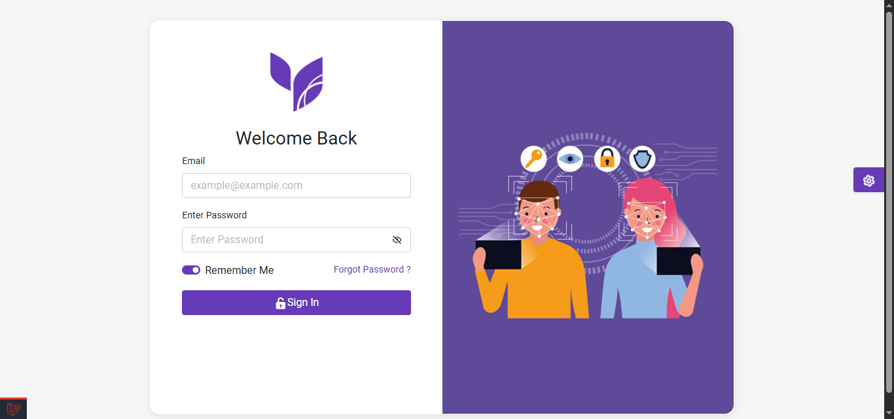894x419 pixels.
Task: Click the blue shield icon
Action: pos(643,159)
